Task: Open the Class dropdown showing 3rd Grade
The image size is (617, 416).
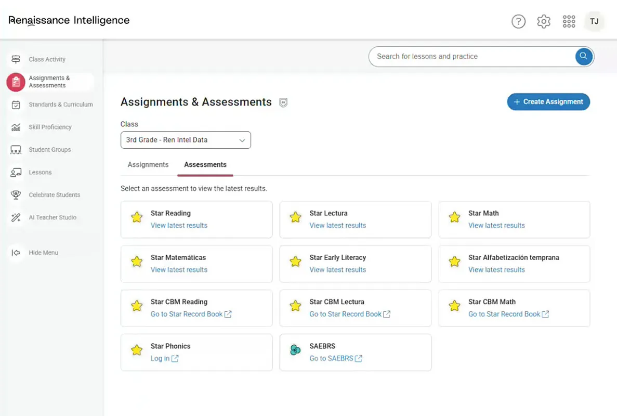Action: [x=186, y=140]
